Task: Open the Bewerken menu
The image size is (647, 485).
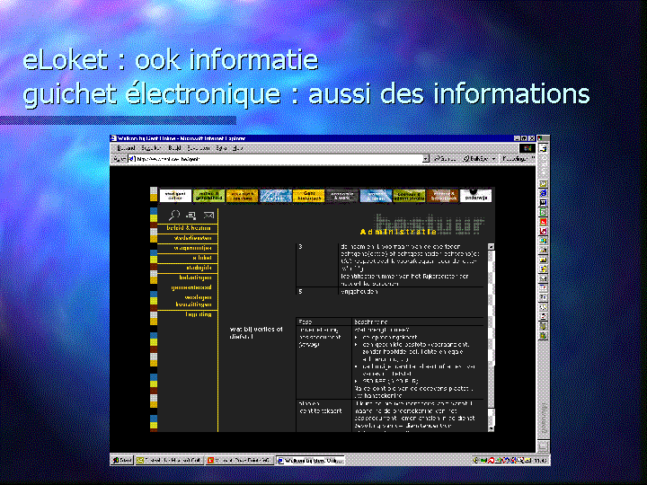Action: (x=150, y=147)
